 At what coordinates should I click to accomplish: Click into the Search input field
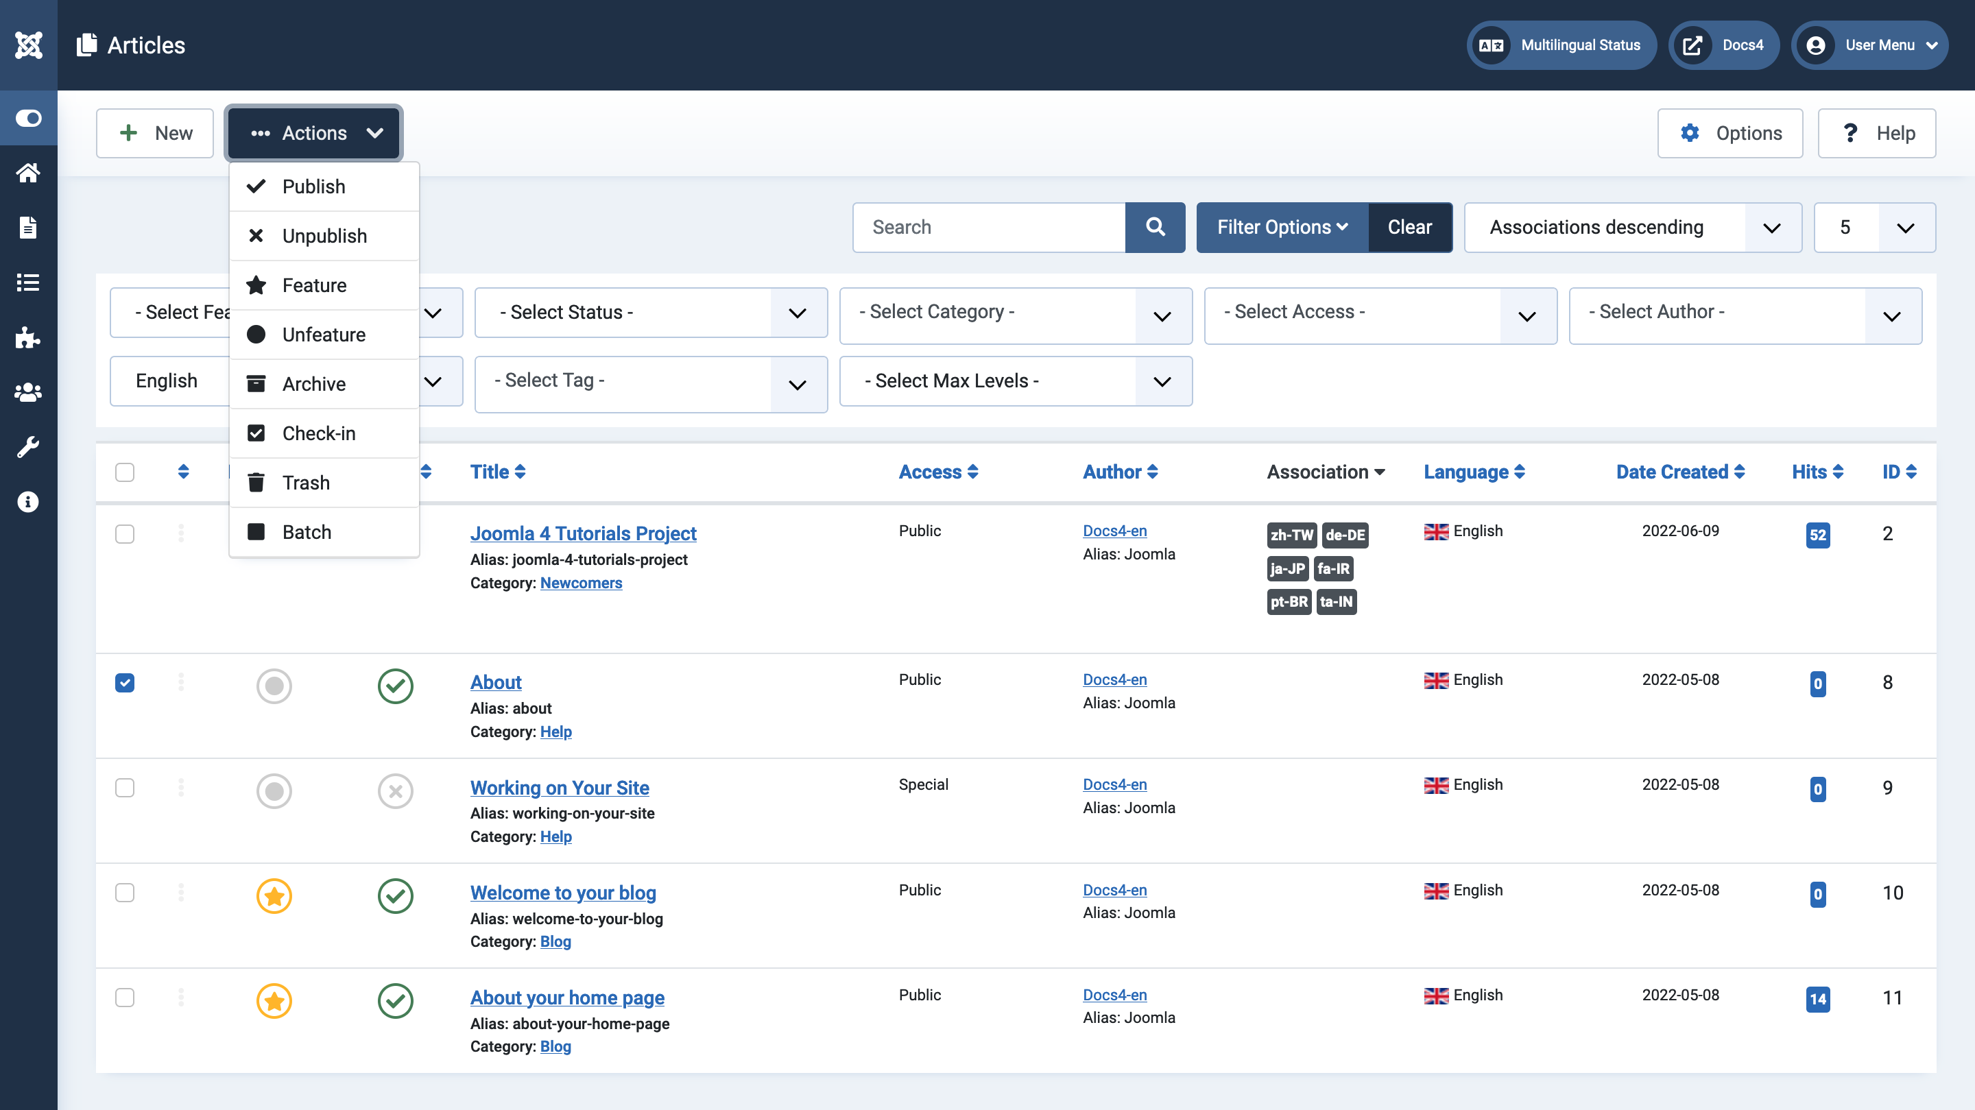(989, 227)
